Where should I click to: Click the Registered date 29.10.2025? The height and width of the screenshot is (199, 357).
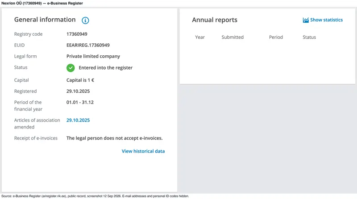[x=78, y=91]
